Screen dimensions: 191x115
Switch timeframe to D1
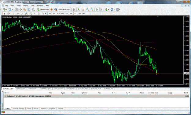point(75,13)
